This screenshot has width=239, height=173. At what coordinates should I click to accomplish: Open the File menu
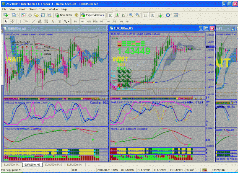[x=4, y=9]
